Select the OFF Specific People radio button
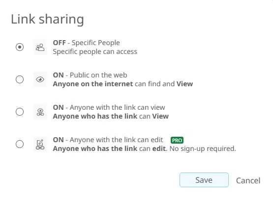273x198 pixels. coord(20,47)
